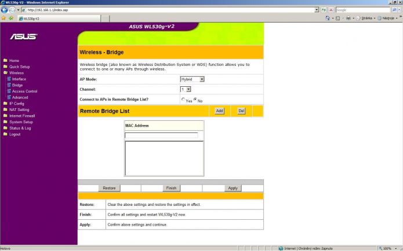Click the Add button in Remote Bridge List
403x251 pixels.
click(x=219, y=111)
